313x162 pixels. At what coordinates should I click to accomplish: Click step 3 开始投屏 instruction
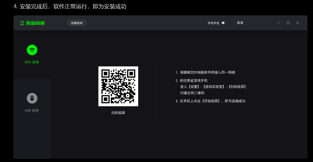[211, 101]
